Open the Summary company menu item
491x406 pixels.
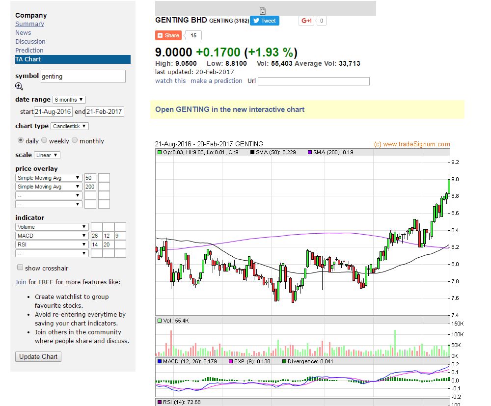click(30, 24)
